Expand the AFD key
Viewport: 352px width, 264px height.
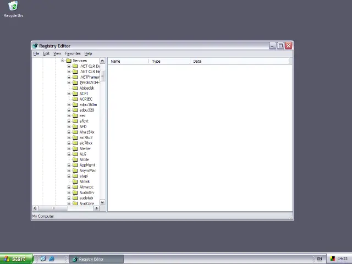pyautogui.click(x=69, y=127)
